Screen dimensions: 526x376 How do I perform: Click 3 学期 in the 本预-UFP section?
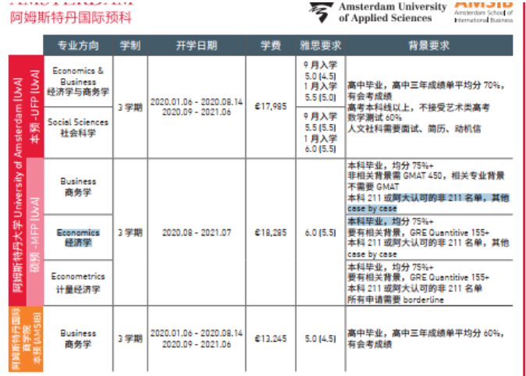130,108
